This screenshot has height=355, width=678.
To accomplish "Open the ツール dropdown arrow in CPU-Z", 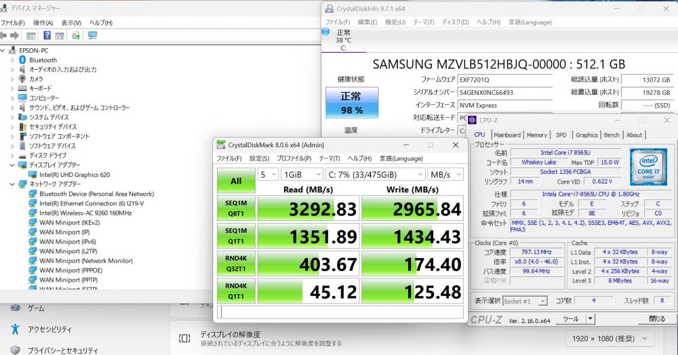I will pos(591,319).
